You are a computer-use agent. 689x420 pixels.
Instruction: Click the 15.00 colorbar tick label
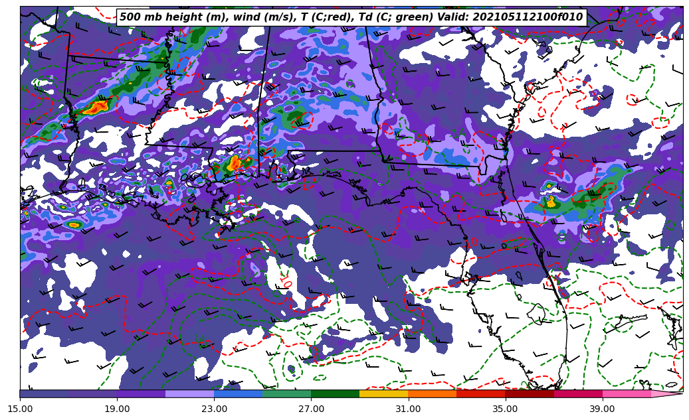click(20, 409)
